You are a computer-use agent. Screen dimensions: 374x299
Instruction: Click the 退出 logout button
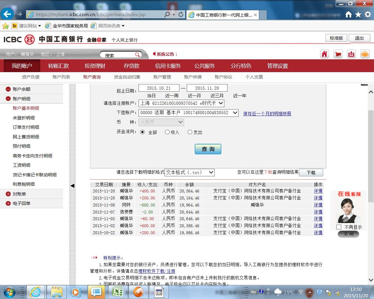(359, 38)
